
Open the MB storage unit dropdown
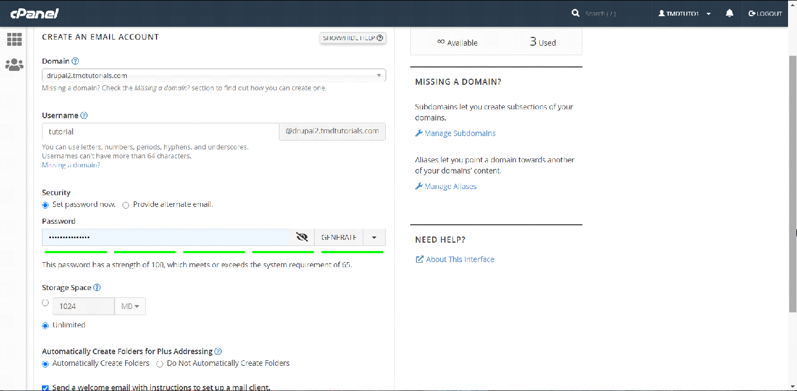[130, 306]
